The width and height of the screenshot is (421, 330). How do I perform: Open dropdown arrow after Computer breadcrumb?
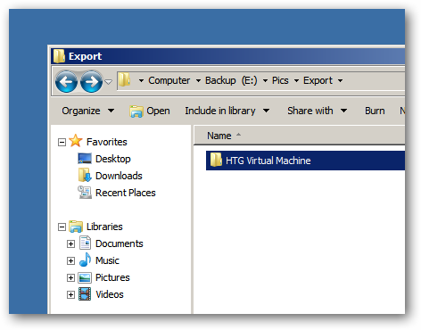198,80
